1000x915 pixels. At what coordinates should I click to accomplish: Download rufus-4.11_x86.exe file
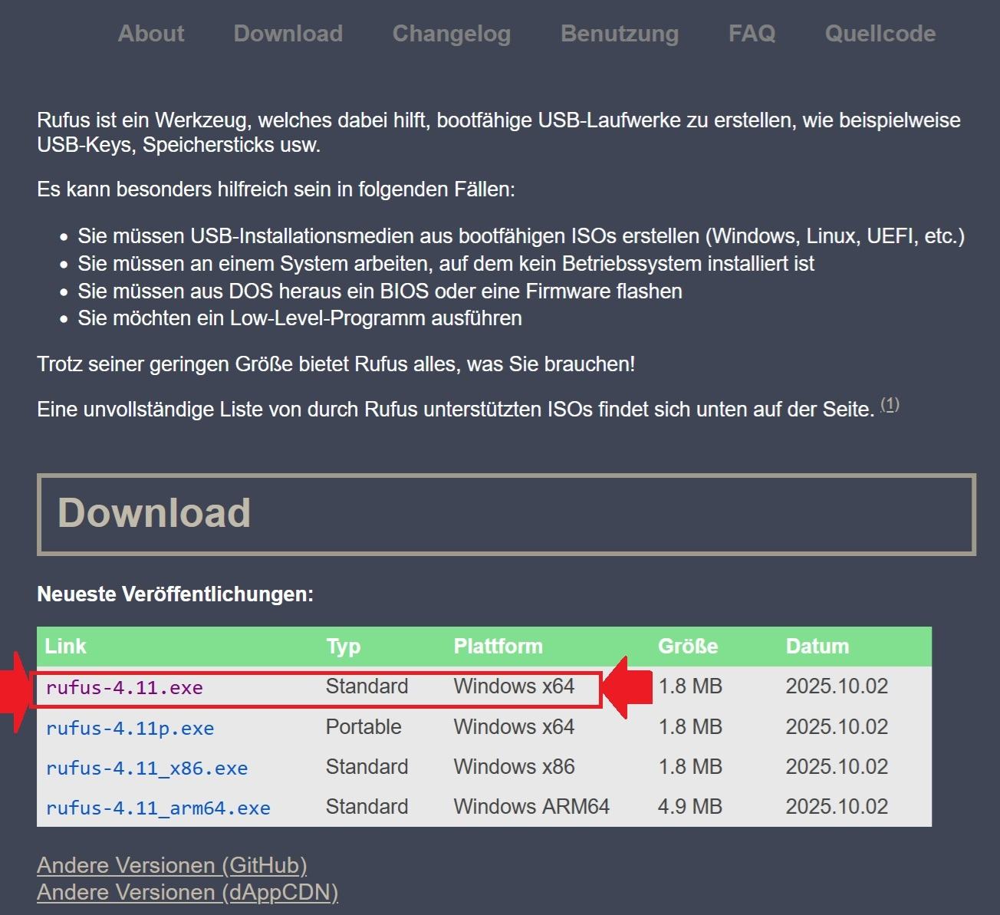[x=146, y=769]
